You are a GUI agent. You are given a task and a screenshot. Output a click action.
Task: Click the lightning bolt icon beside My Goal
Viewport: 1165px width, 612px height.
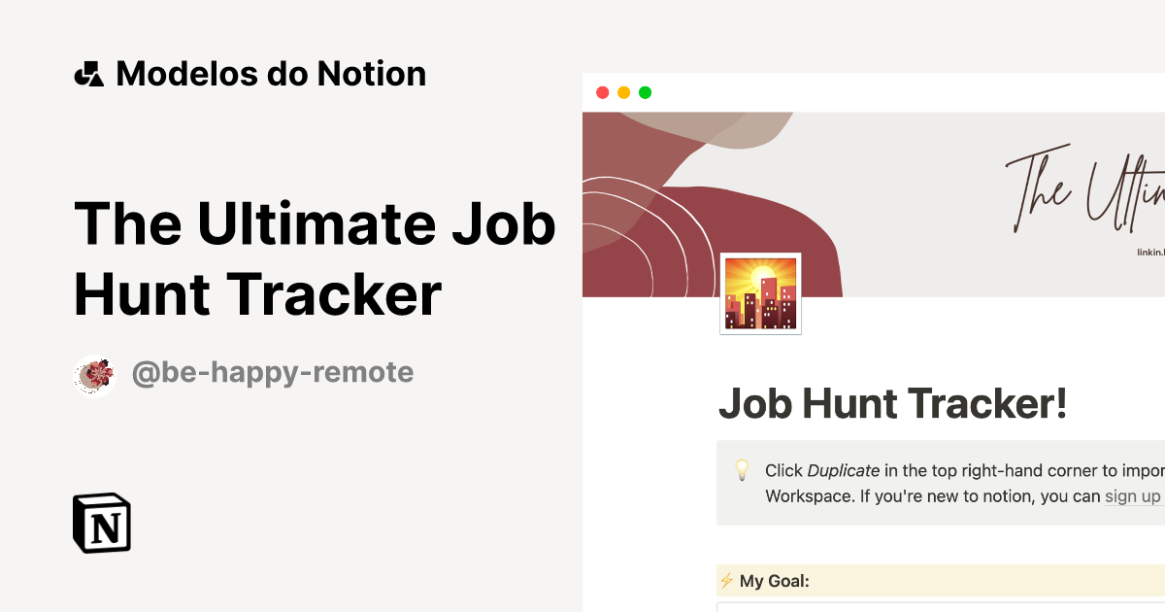(727, 580)
